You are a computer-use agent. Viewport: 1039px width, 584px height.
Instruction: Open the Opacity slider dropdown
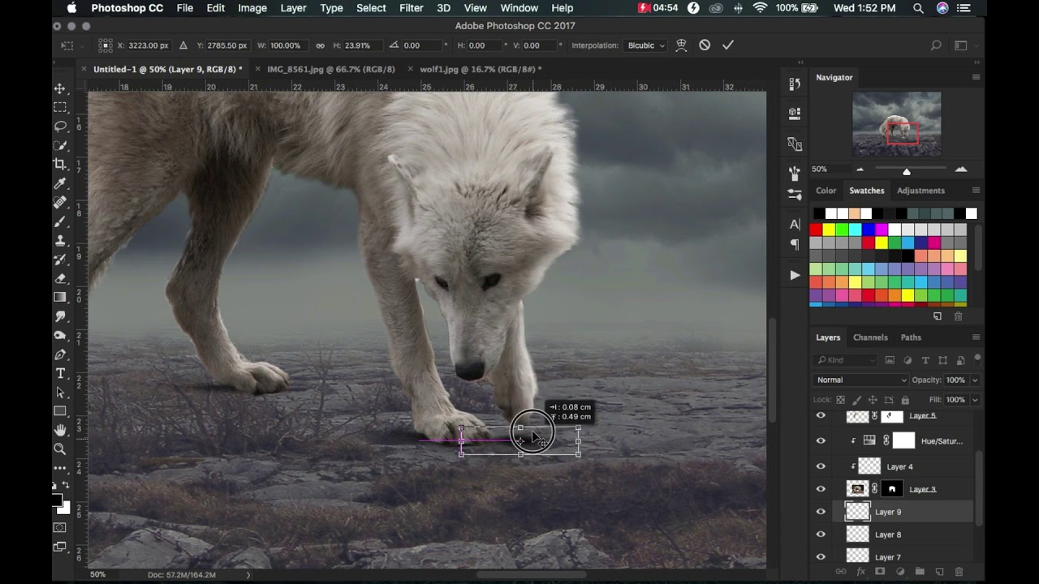tap(975, 380)
